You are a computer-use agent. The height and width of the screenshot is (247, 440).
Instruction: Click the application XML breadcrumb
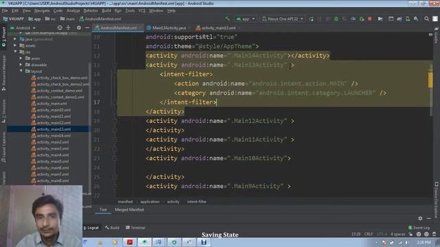[x=150, y=202]
